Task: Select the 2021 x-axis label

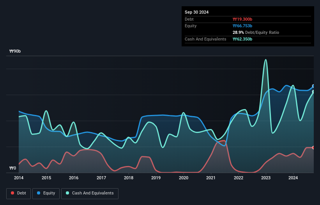Action: coord(211,178)
